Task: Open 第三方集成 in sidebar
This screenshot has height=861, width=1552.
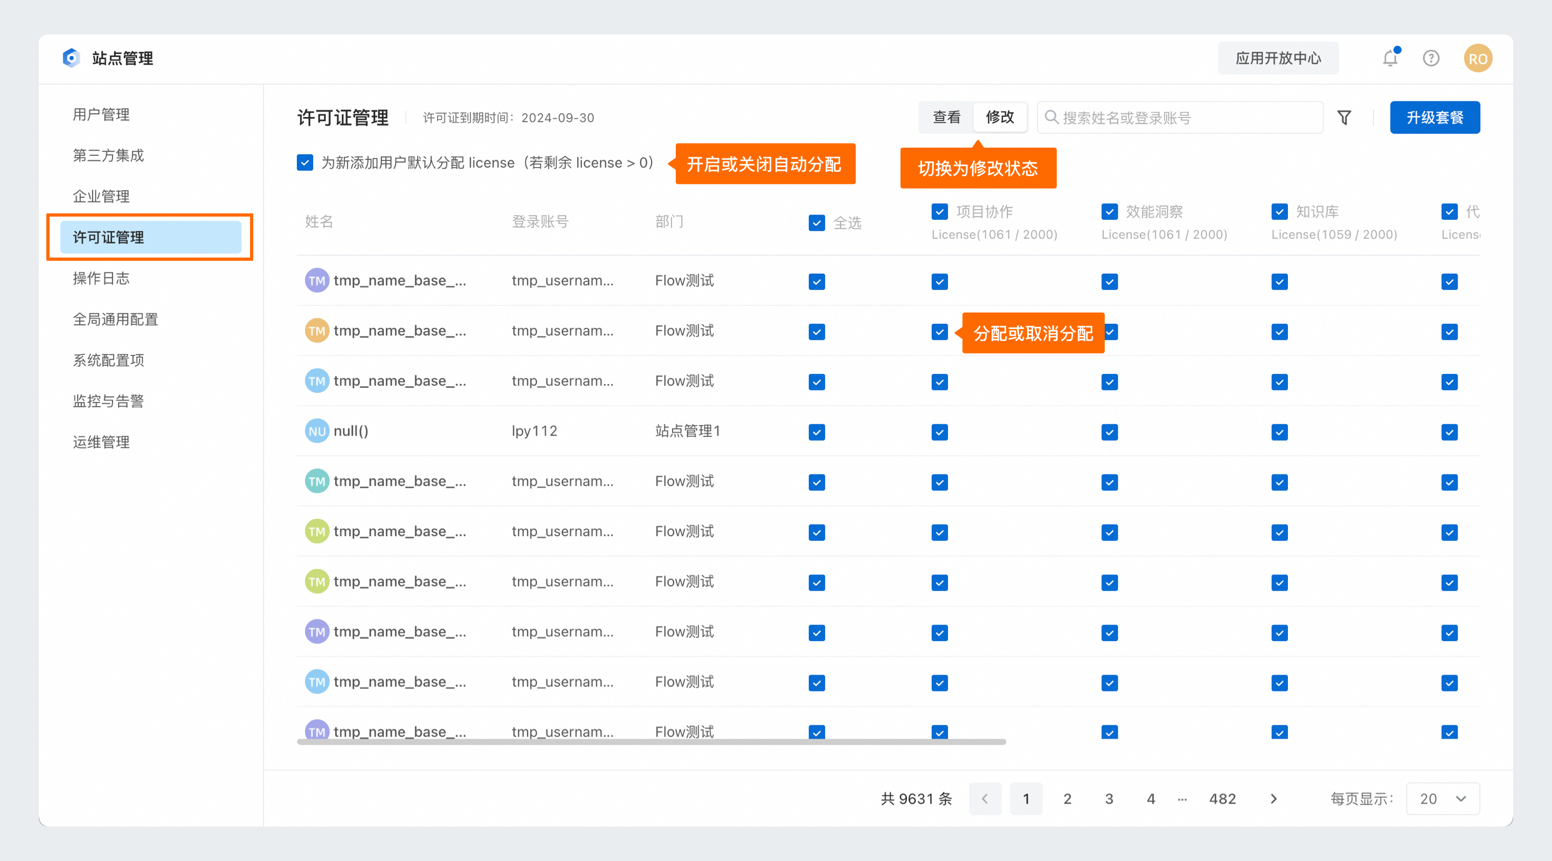Action: pos(108,156)
